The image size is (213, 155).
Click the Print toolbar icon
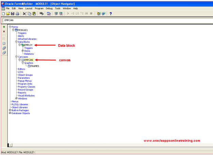[17, 14]
